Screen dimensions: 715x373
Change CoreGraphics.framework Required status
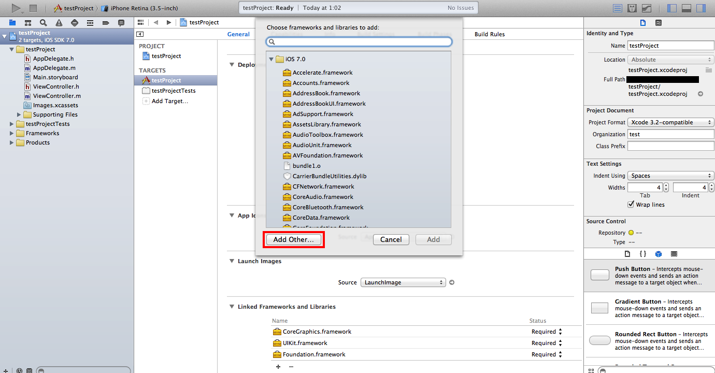[547, 332]
